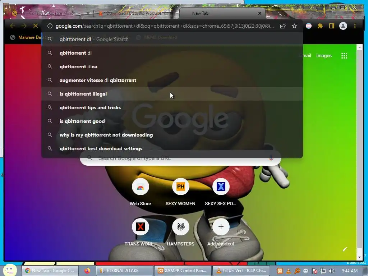This screenshot has width=368, height=276.
Task: Click the Google search box on the page
Action: click(x=180, y=158)
